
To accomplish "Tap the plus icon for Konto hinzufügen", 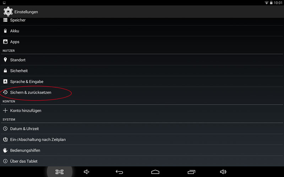I will (x=5, y=110).
